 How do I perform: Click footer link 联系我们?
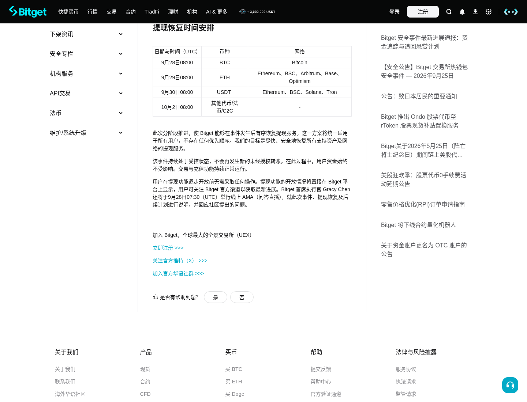[x=65, y=382]
